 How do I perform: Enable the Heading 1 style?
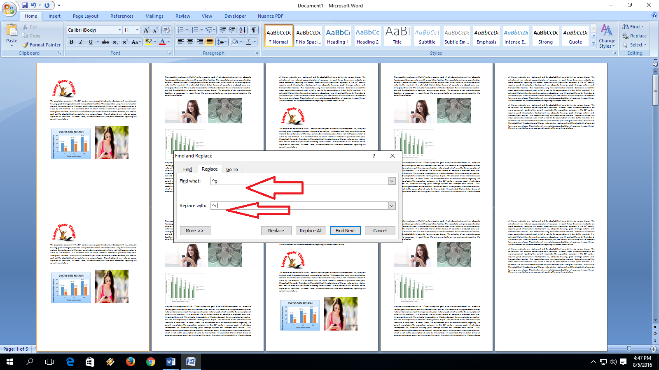(x=338, y=36)
